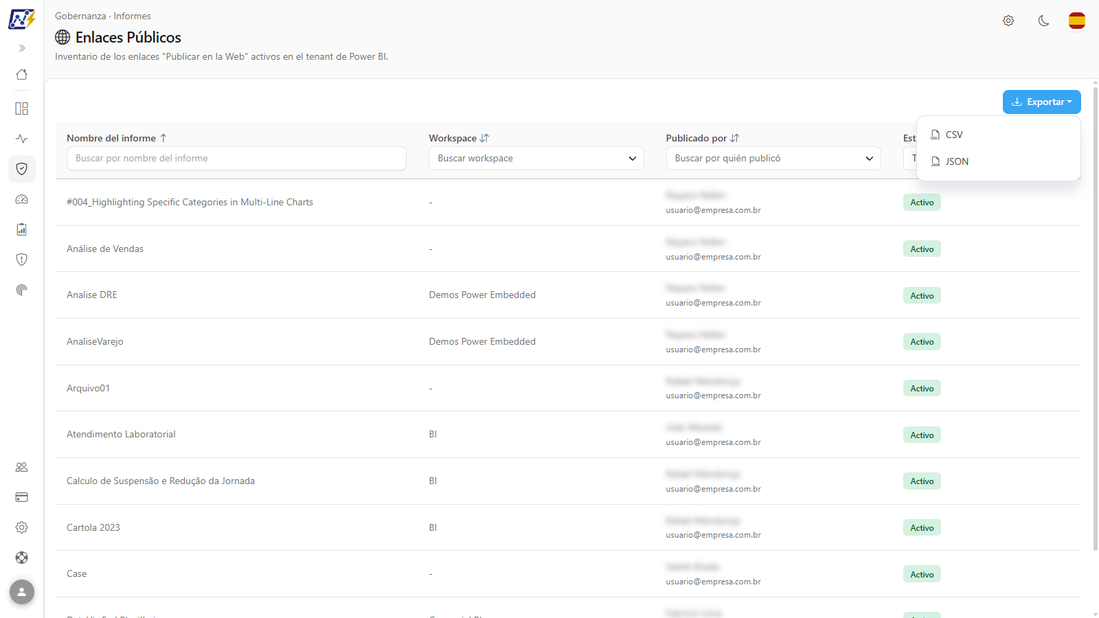Open the support lifebuoy sidebar icon
This screenshot has width=1099, height=618.
pyautogui.click(x=22, y=558)
